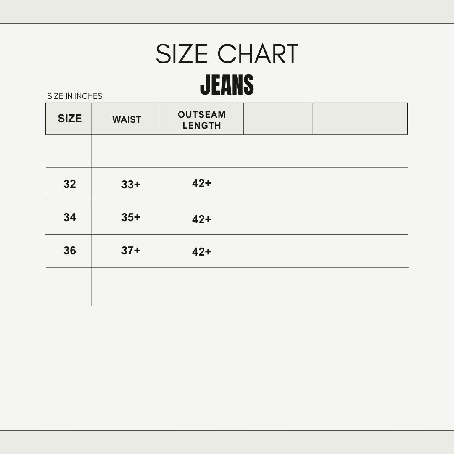Select the blank size cell above 32
The width and height of the screenshot is (454, 454).
click(x=69, y=151)
